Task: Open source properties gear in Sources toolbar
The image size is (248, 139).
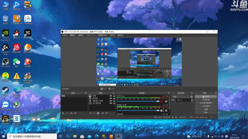Action: click(98, 113)
